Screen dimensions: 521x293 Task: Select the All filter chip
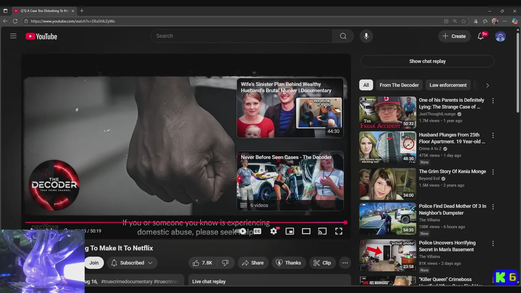[366, 85]
